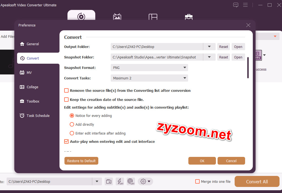
Task: Open the settings gear dropdown at bottom
Action: pos(145,181)
